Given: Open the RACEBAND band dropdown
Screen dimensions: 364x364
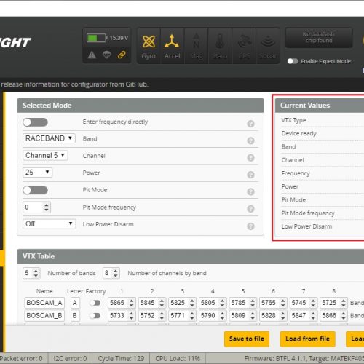Looking at the screenshot, I should (x=49, y=138).
